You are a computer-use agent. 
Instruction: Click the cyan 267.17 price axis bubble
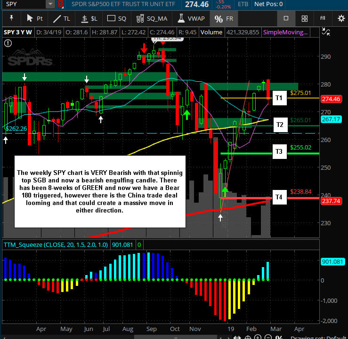point(331,119)
